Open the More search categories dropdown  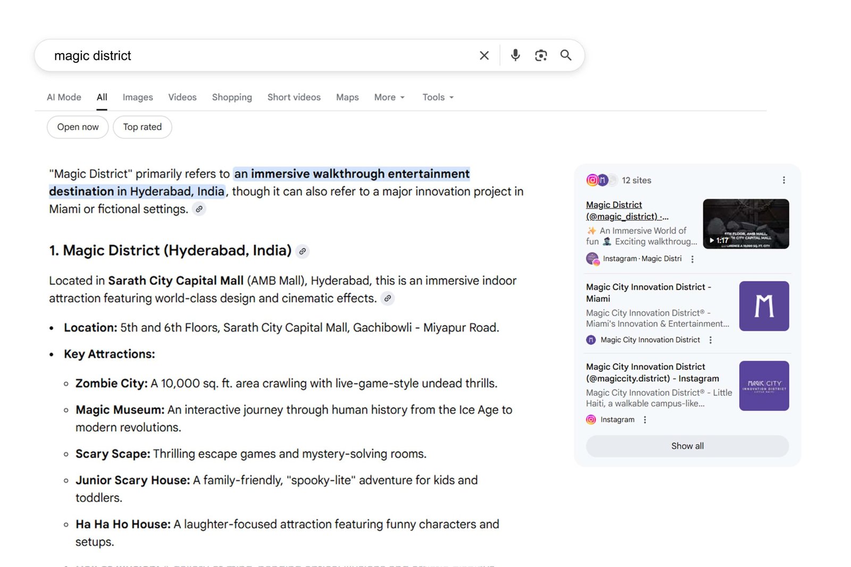(x=389, y=97)
